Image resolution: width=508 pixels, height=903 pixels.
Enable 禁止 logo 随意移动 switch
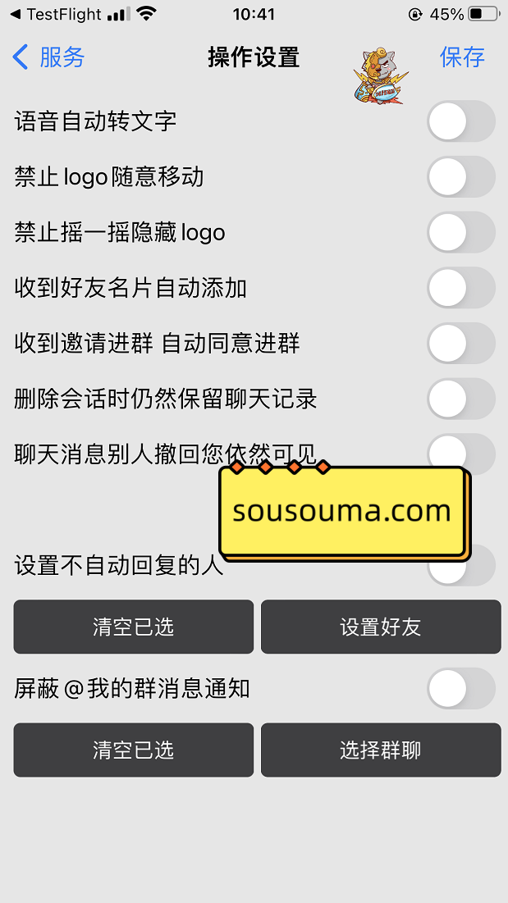pos(460,177)
